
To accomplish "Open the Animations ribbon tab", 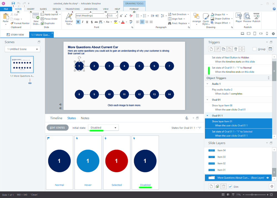I will click(91, 9).
